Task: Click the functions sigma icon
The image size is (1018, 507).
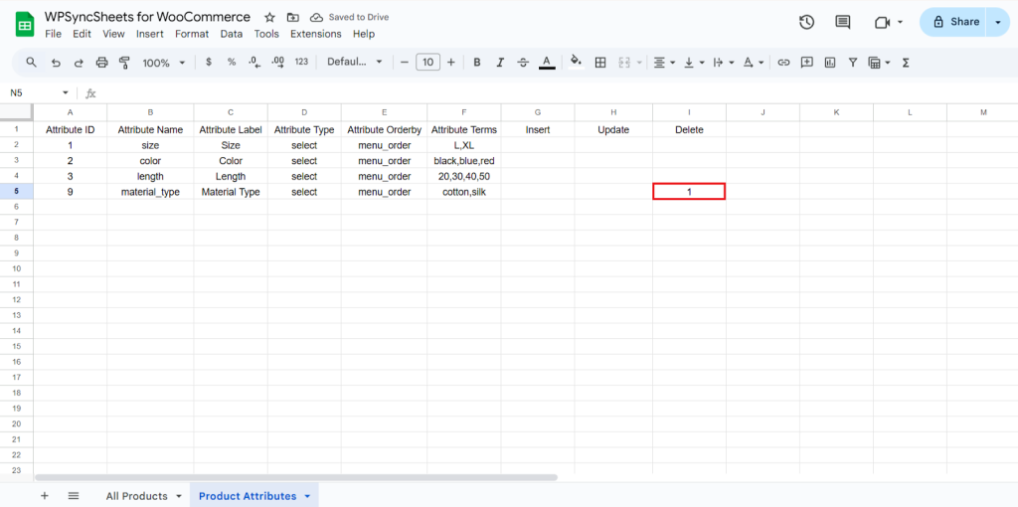Action: (x=906, y=63)
